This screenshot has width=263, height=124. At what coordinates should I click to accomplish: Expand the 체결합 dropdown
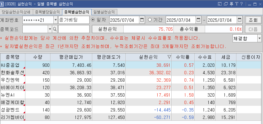pyautogui.click(x=259, y=38)
